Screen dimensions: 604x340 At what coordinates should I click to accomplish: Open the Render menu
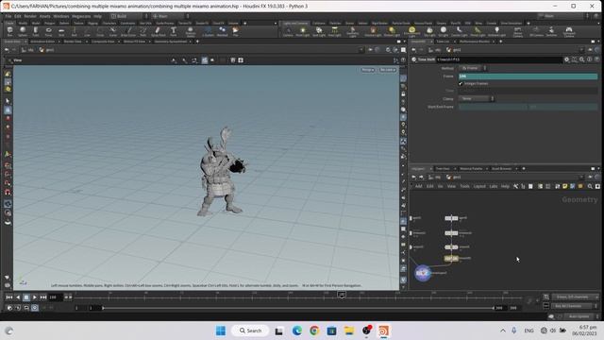(30, 16)
